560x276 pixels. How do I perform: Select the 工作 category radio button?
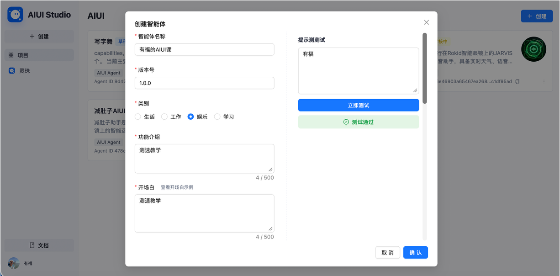point(164,117)
